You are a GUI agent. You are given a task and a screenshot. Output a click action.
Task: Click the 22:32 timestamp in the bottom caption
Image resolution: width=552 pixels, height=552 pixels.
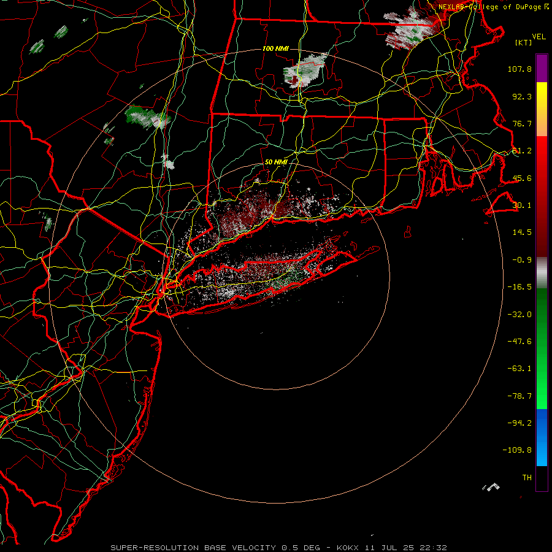point(434,548)
